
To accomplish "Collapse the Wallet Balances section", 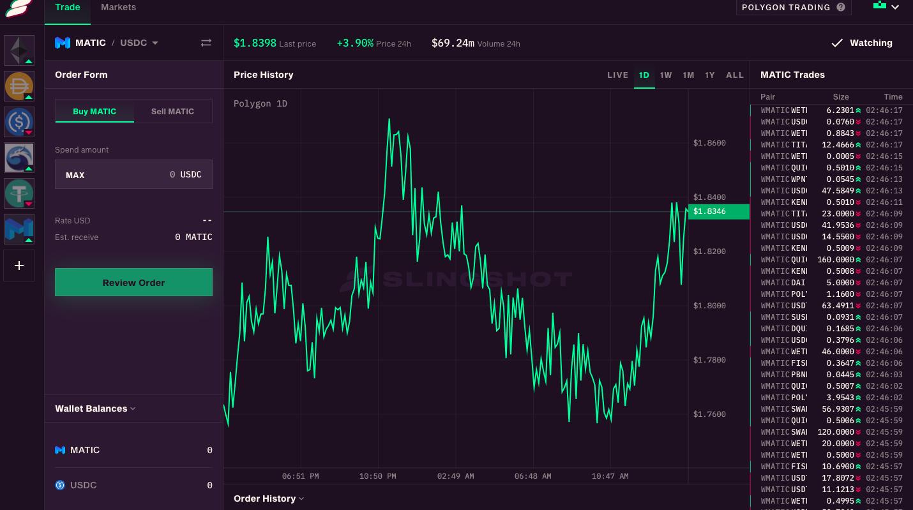I will (x=95, y=409).
